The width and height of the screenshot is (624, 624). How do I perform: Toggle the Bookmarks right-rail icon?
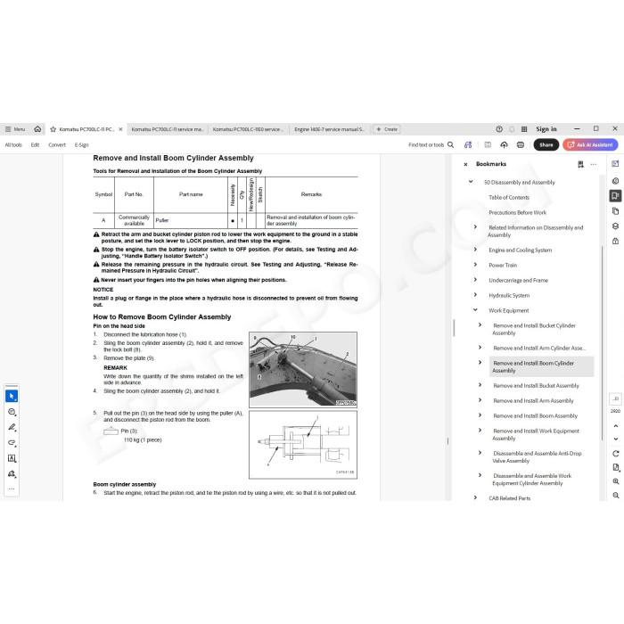[615, 196]
